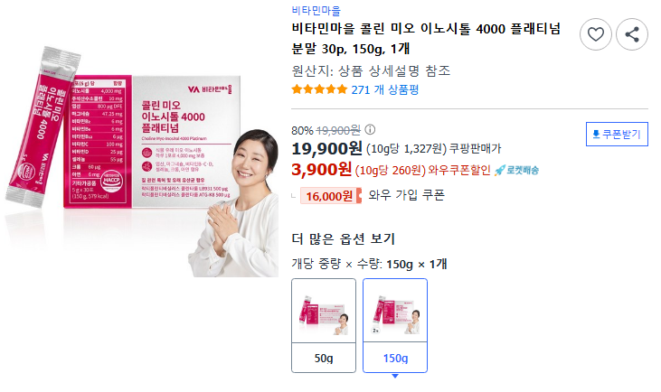This screenshot has width=661, height=392.
Task: Click the 쿠폰받기 button
Action: click(617, 135)
